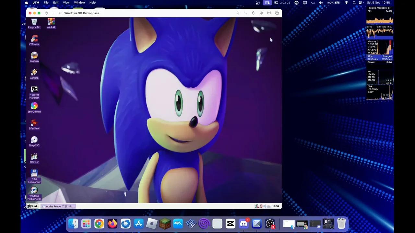This screenshot has width=415, height=233.
Task: Pause the virtual machine in UTM toolbar
Action: (53, 13)
